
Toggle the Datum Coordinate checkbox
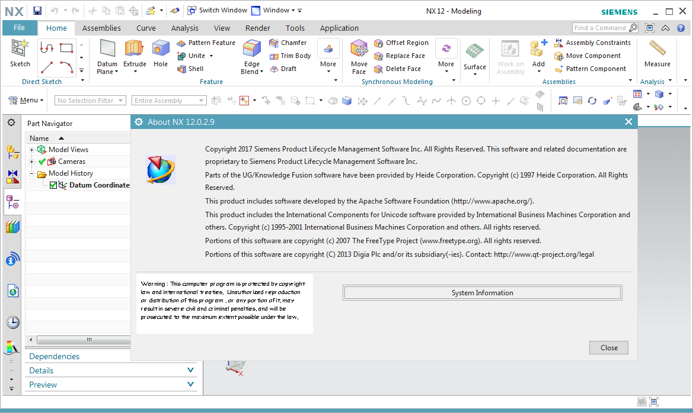coord(53,185)
